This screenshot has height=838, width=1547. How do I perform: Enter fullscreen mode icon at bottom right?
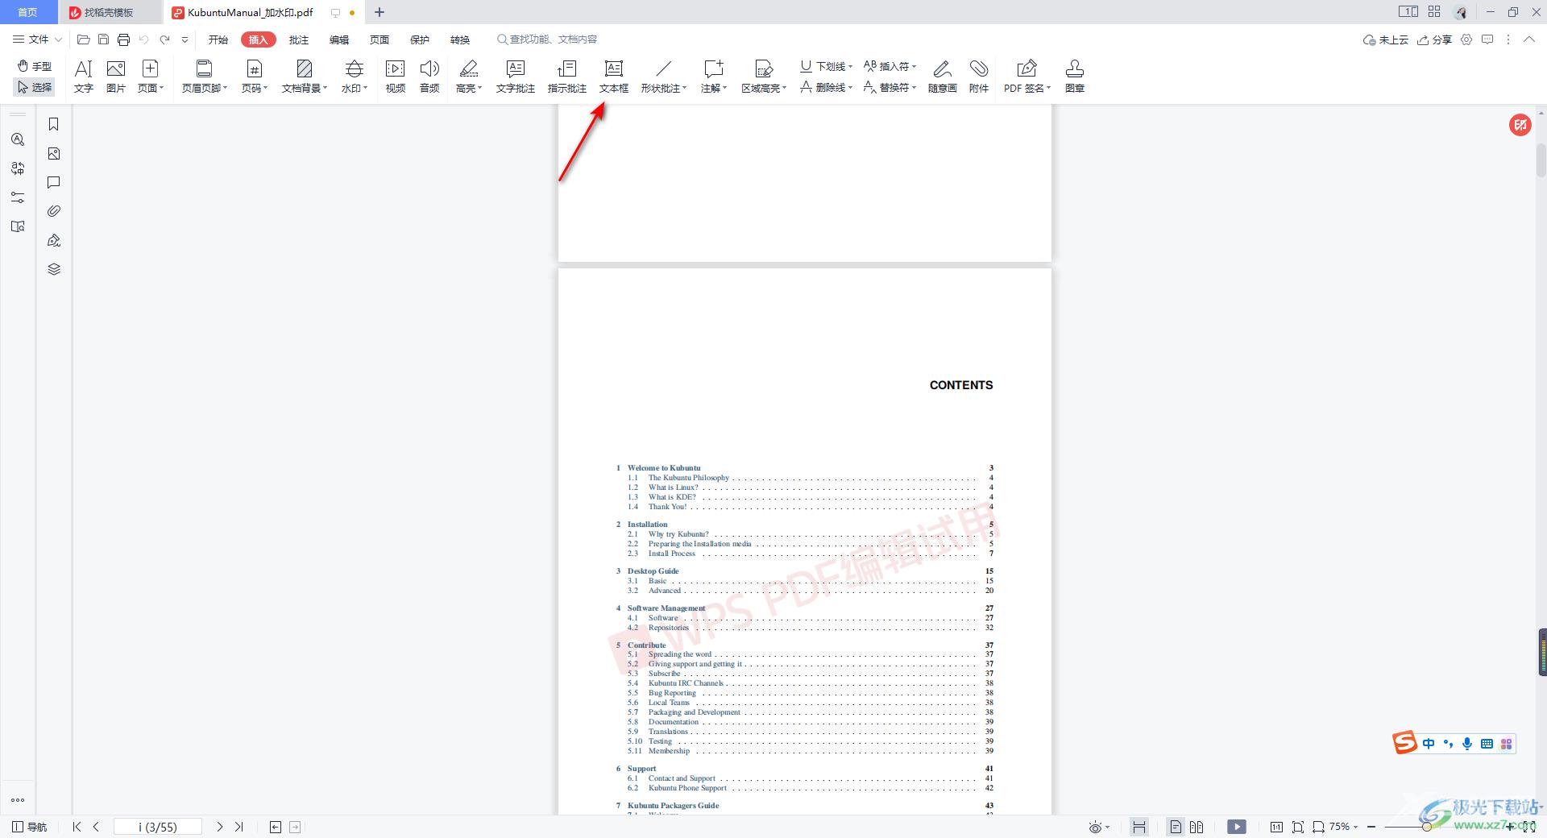click(1528, 827)
